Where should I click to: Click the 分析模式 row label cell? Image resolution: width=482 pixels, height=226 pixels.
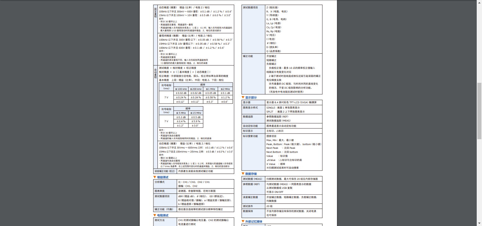[159, 182]
